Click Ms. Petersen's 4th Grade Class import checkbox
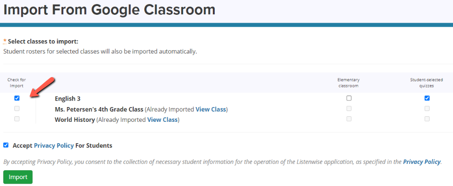453x186 pixels. click(17, 108)
